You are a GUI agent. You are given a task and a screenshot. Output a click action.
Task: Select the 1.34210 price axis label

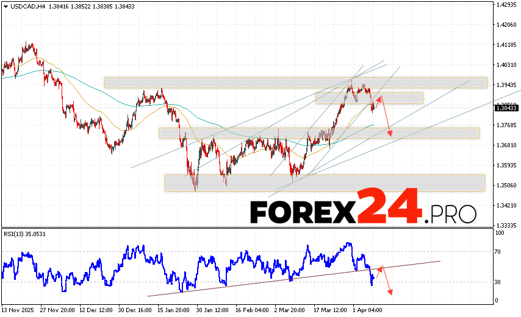(x=506, y=206)
